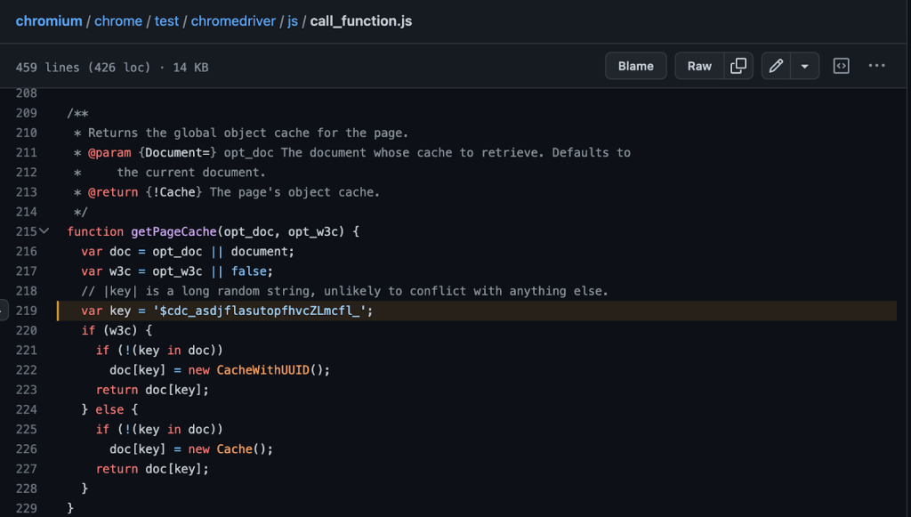Open the chromium repository breadcrumb link
This screenshot has width=911, height=517.
(x=49, y=20)
